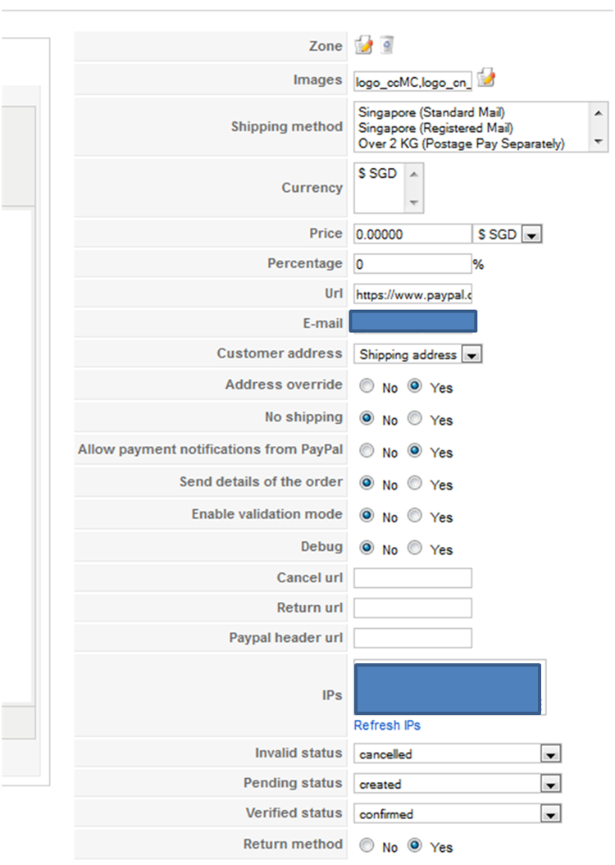Set Enable validation mode to No

click(x=367, y=515)
